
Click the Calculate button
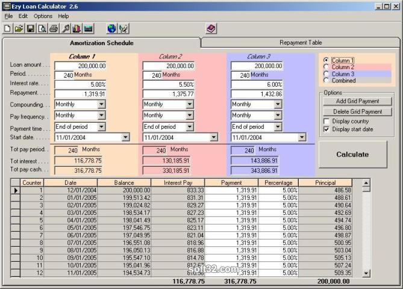(x=352, y=154)
